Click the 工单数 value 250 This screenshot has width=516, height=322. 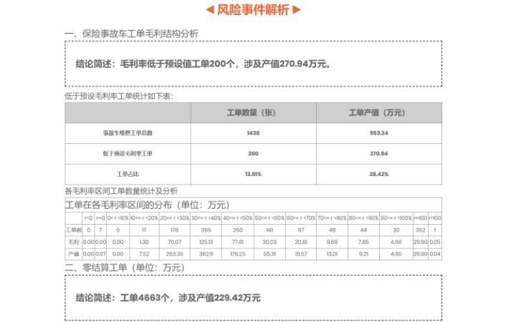coord(238,230)
